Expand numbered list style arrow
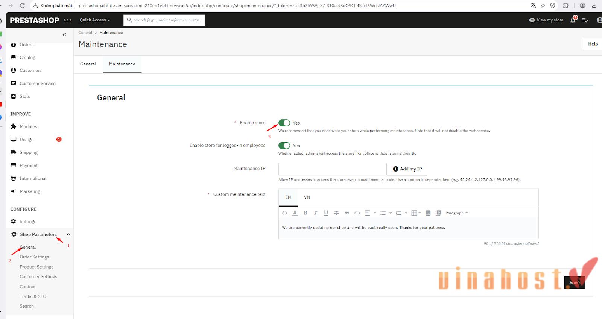The width and height of the screenshot is (602, 319). coord(406,213)
